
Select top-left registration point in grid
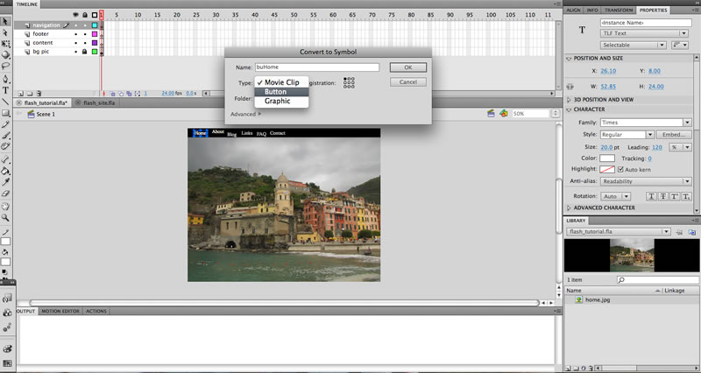click(345, 79)
